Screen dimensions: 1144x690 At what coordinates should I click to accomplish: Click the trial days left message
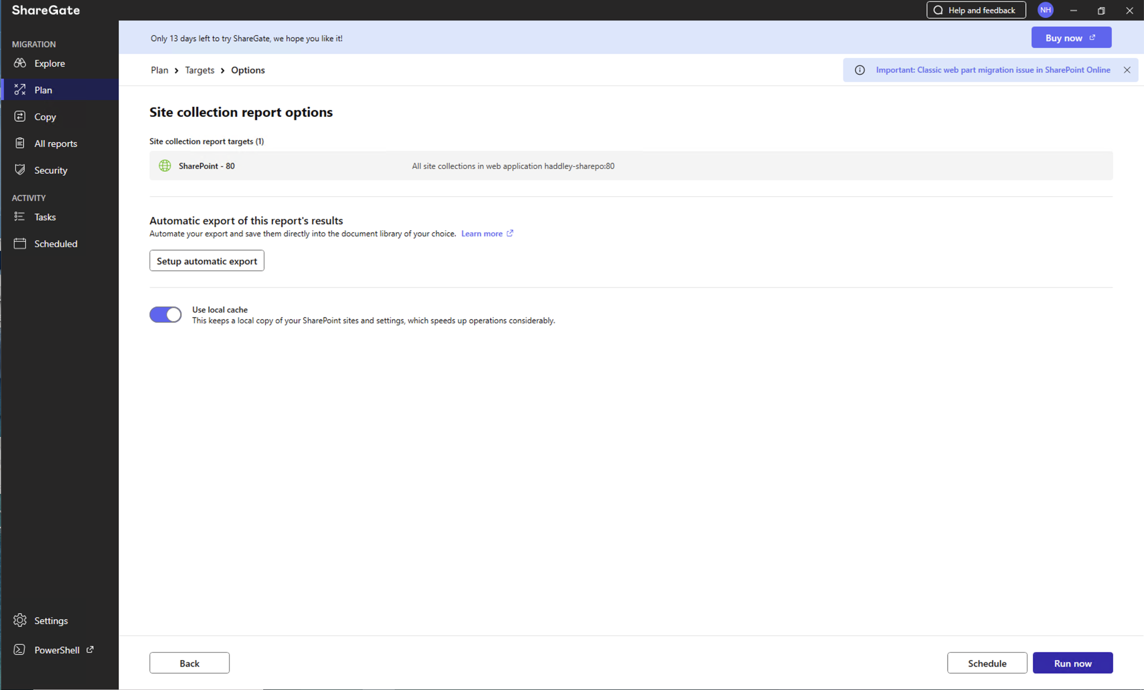pos(246,38)
